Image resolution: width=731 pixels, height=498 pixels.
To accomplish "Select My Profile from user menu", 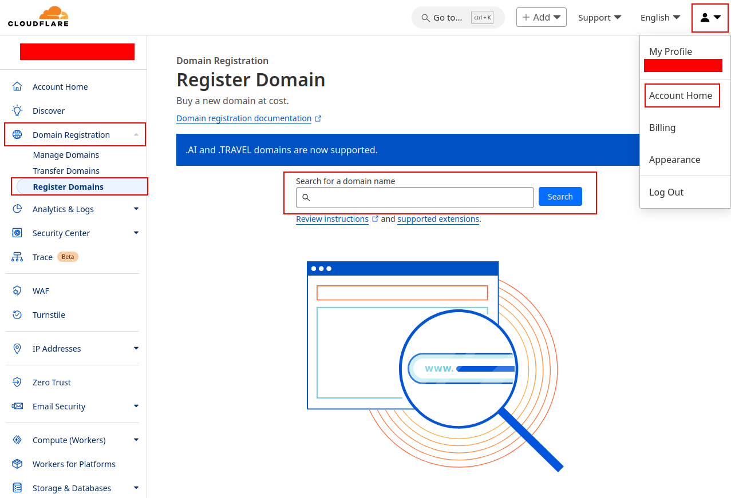I will coord(670,51).
